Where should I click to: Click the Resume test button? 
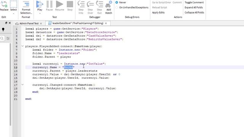click(x=59, y=4)
